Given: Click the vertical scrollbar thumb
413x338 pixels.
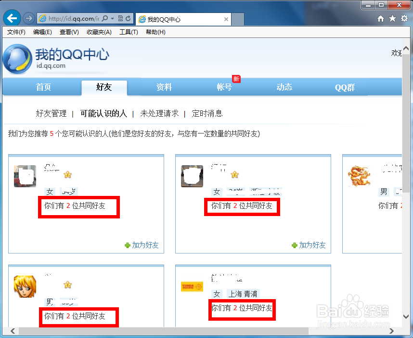Looking at the screenshot, I should point(406,123).
